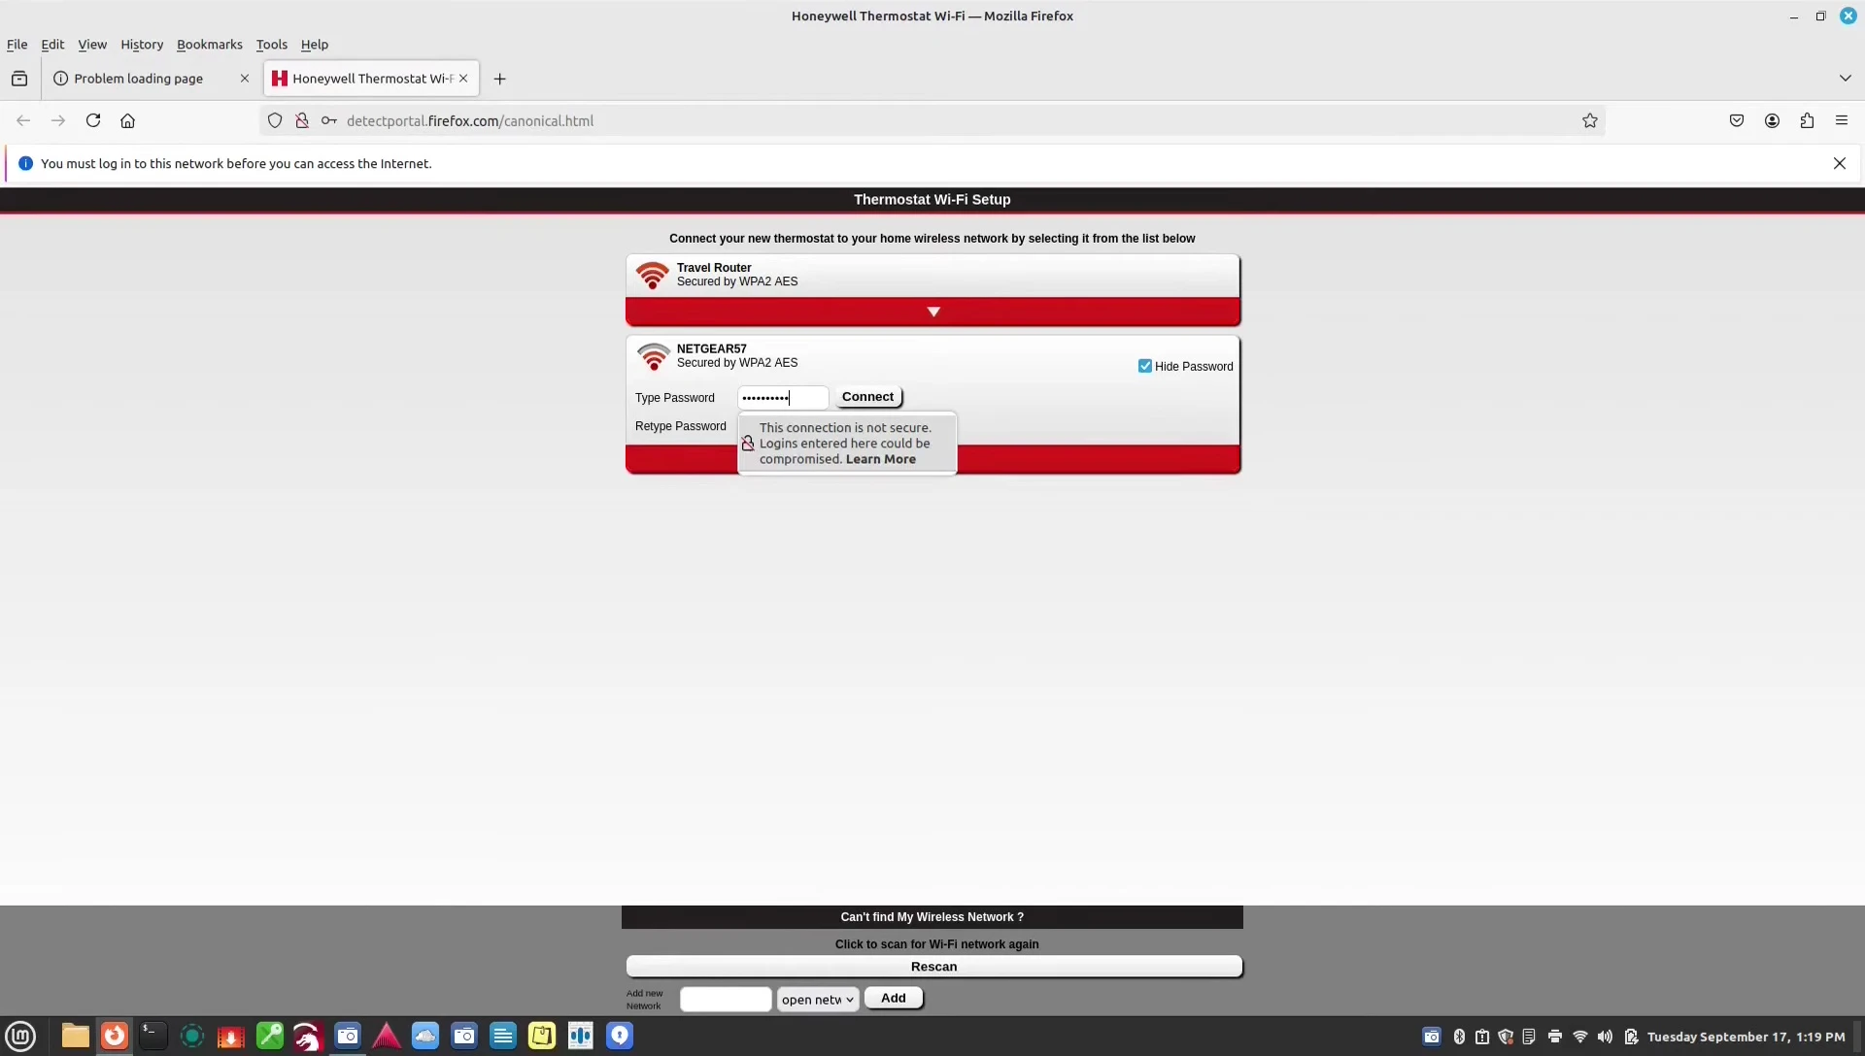Open the Firefox View button in tab bar

click(19, 79)
